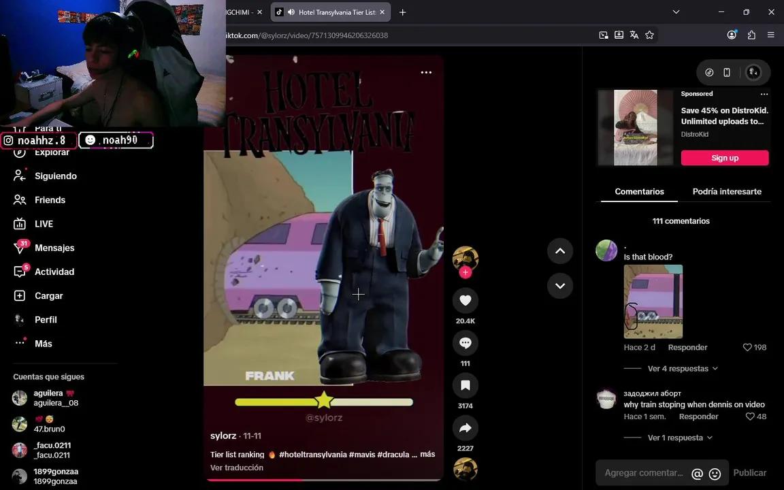Switch to the Podría interesarte tab
Screen dimensions: 784x490
[x=727, y=191]
